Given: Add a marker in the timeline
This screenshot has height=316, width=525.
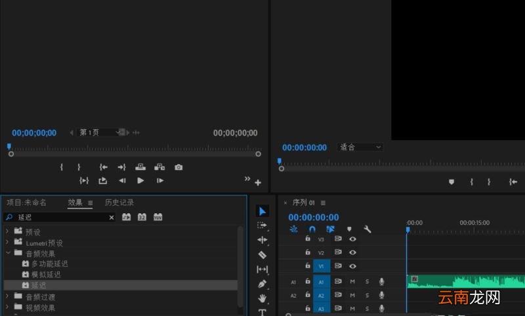Looking at the screenshot, I should tap(349, 229).
